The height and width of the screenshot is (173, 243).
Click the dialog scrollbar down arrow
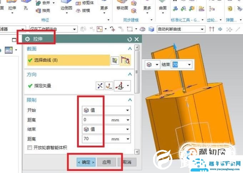137,152
